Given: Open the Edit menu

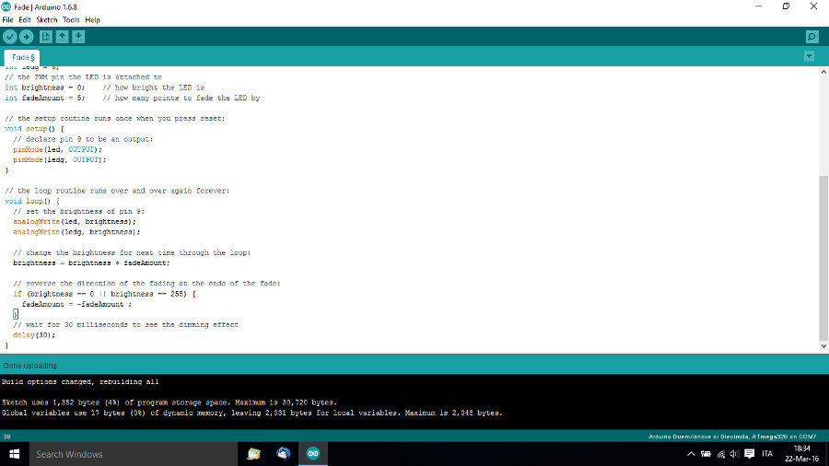Looking at the screenshot, I should click(x=25, y=20).
